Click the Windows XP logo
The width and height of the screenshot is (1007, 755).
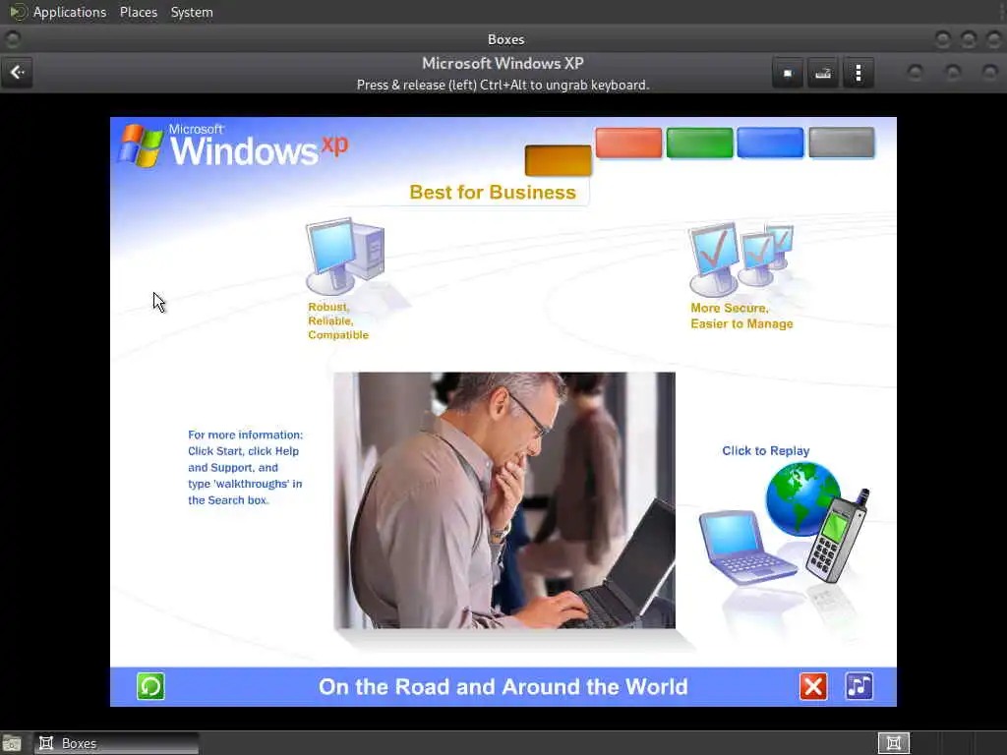[233, 146]
